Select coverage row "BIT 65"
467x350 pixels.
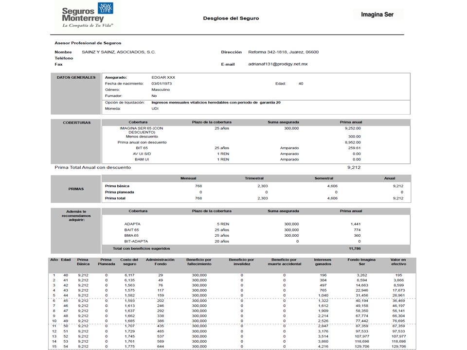click(x=142, y=148)
